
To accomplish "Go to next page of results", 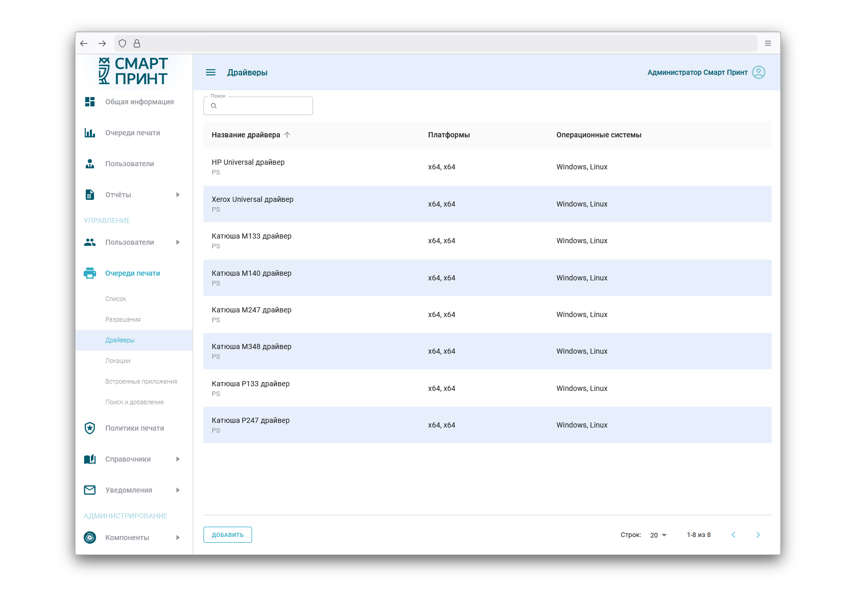I will (758, 535).
